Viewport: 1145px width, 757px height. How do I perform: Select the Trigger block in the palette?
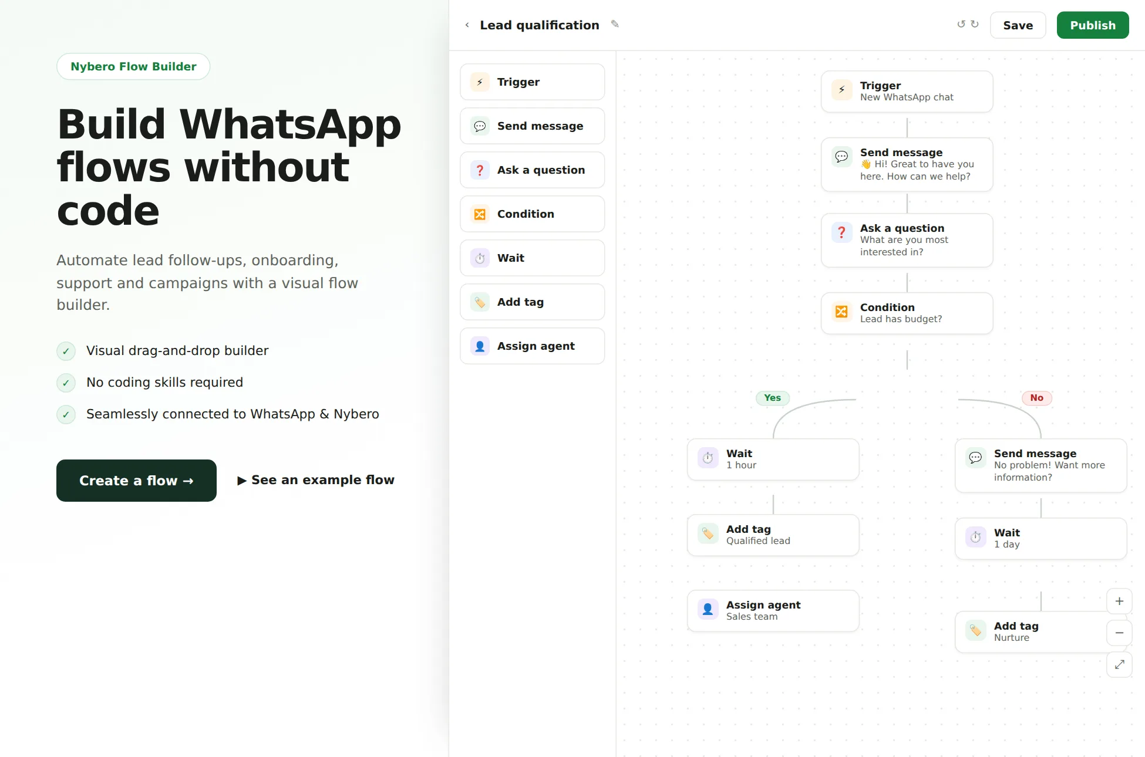532,82
